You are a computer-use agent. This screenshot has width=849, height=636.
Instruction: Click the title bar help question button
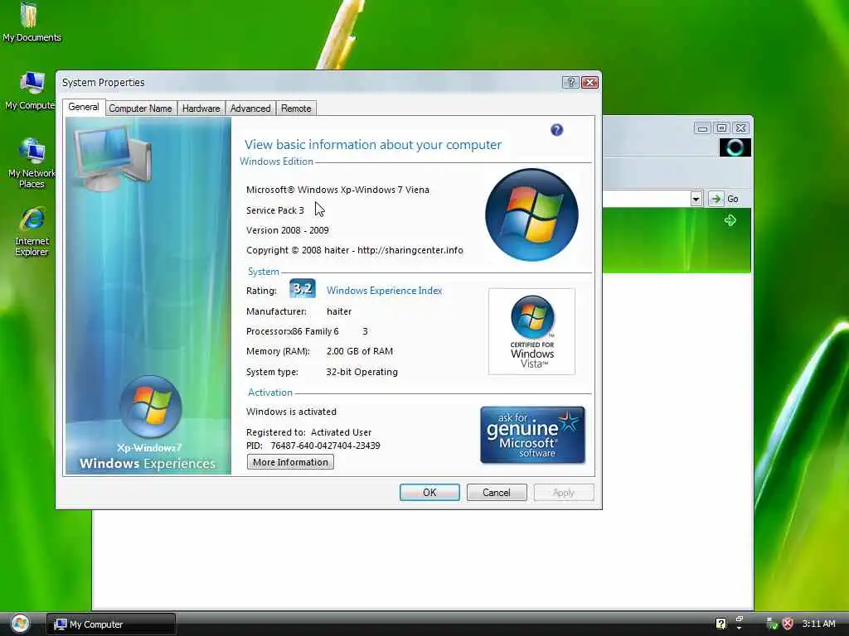coord(570,82)
